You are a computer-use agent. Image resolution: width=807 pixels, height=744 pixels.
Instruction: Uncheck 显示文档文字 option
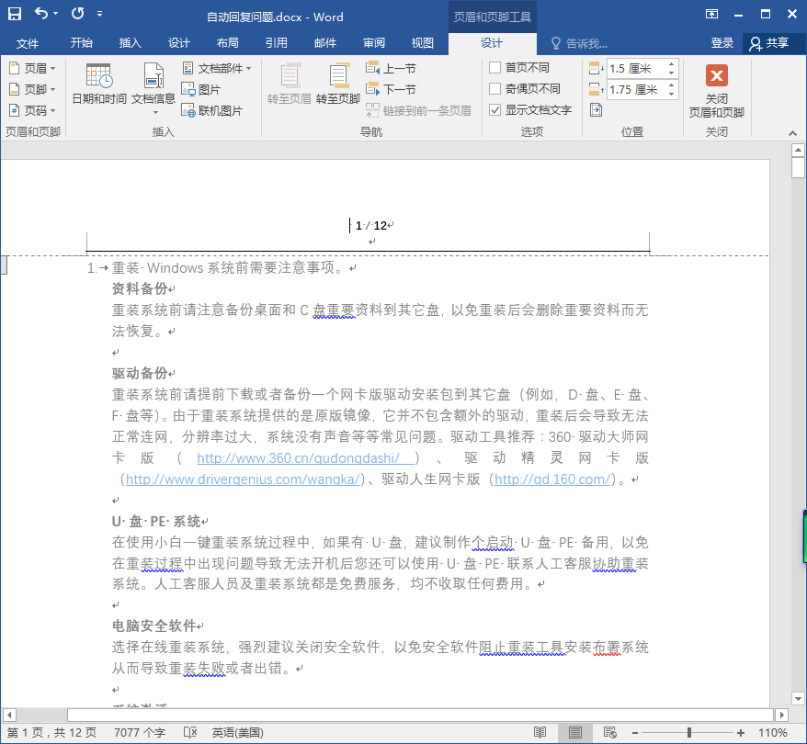495,108
